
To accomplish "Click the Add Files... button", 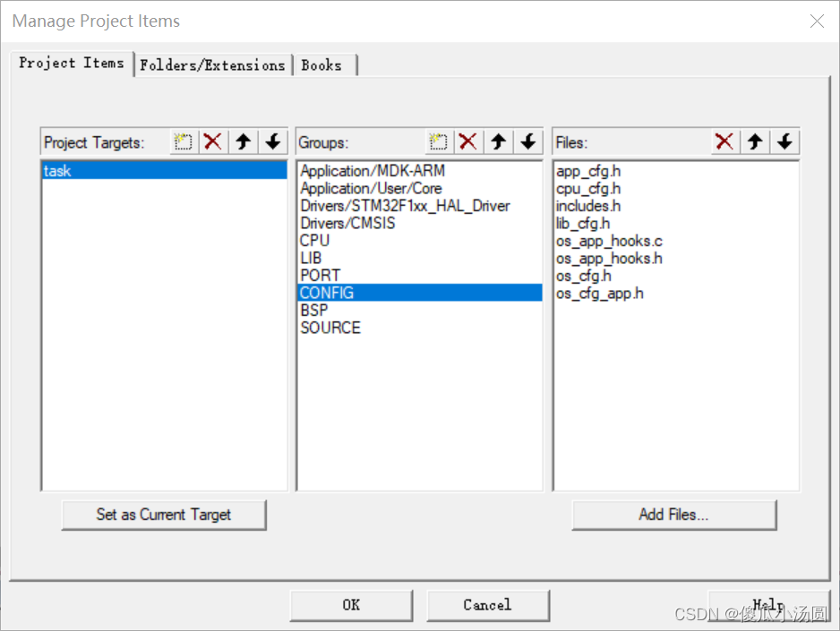I will [x=674, y=515].
